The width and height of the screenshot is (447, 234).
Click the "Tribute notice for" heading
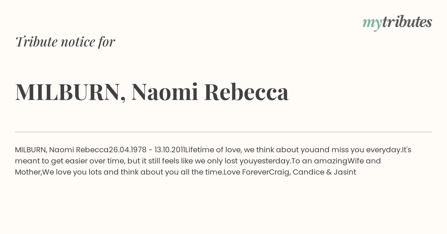click(x=65, y=42)
